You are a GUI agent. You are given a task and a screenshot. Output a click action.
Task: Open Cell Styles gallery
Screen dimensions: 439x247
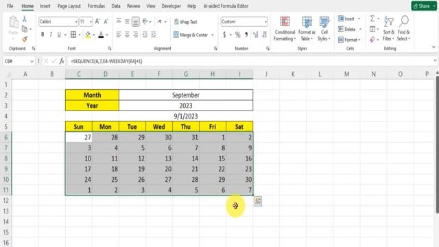(324, 29)
